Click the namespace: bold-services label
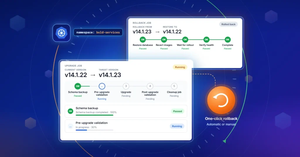Viewport: 300px width, 157px height. [98, 32]
